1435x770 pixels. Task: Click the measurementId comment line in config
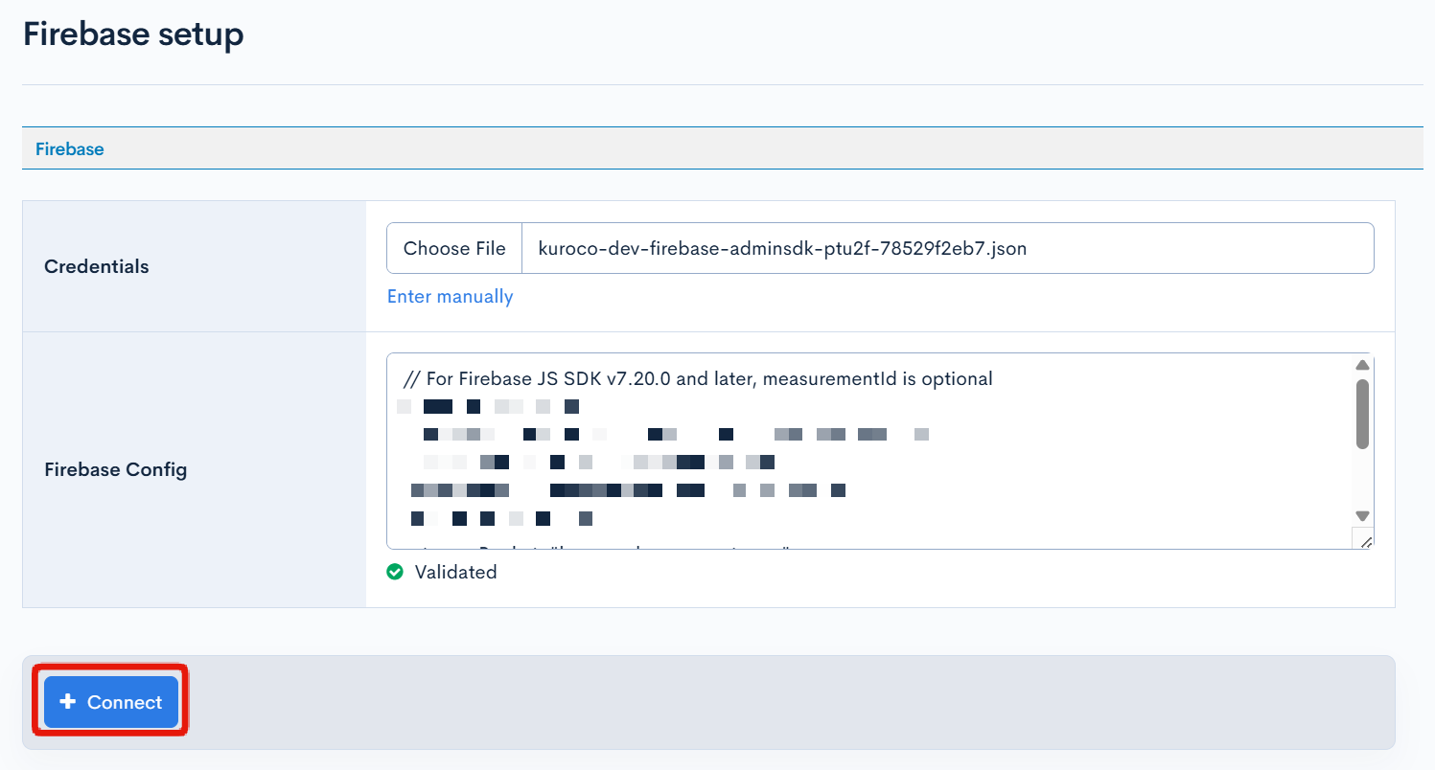pos(698,379)
